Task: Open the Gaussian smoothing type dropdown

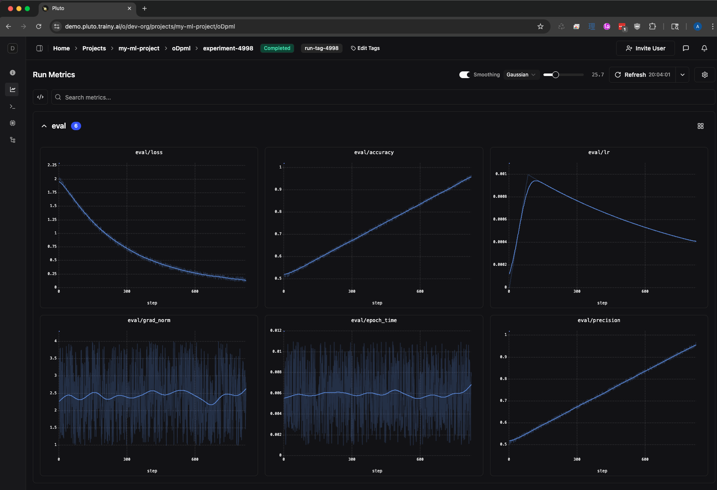Action: click(x=521, y=75)
